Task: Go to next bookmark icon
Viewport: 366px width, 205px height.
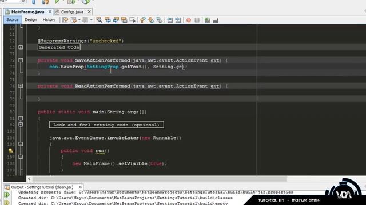Action: tap(151, 20)
